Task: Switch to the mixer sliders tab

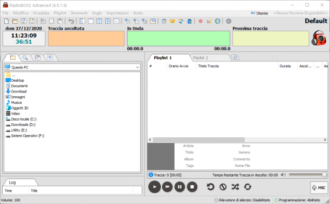Action: pyautogui.click(x=50, y=58)
